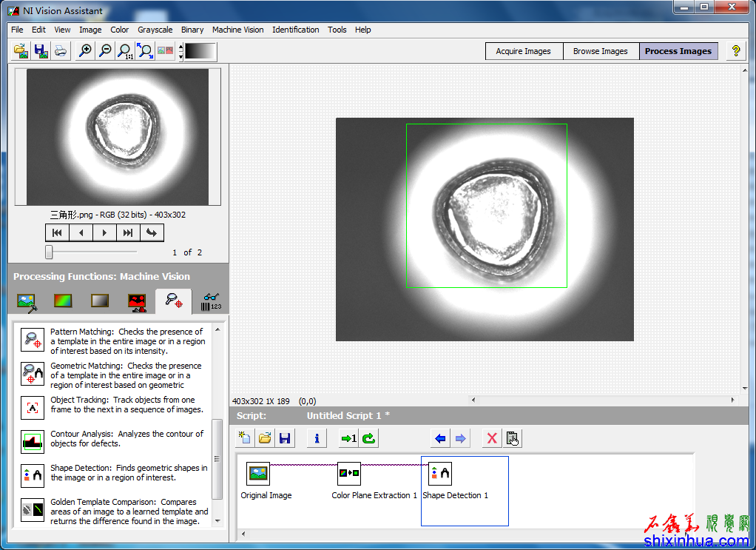756x550 pixels.
Task: Click the image index slider handle
Action: tap(49, 252)
